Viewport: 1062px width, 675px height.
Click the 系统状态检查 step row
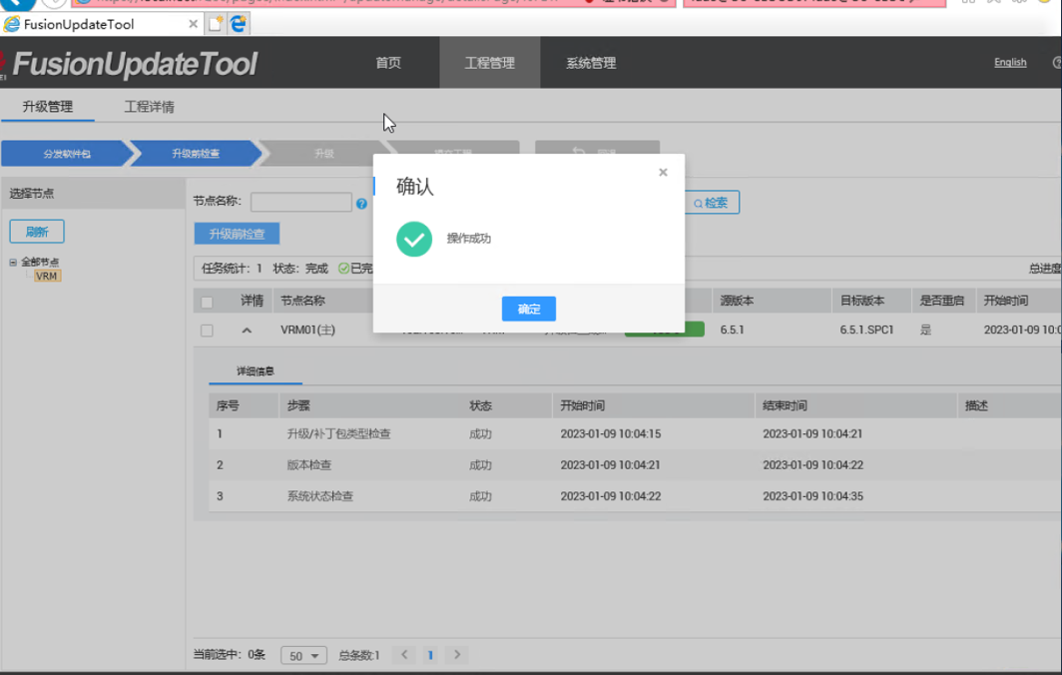(635, 496)
